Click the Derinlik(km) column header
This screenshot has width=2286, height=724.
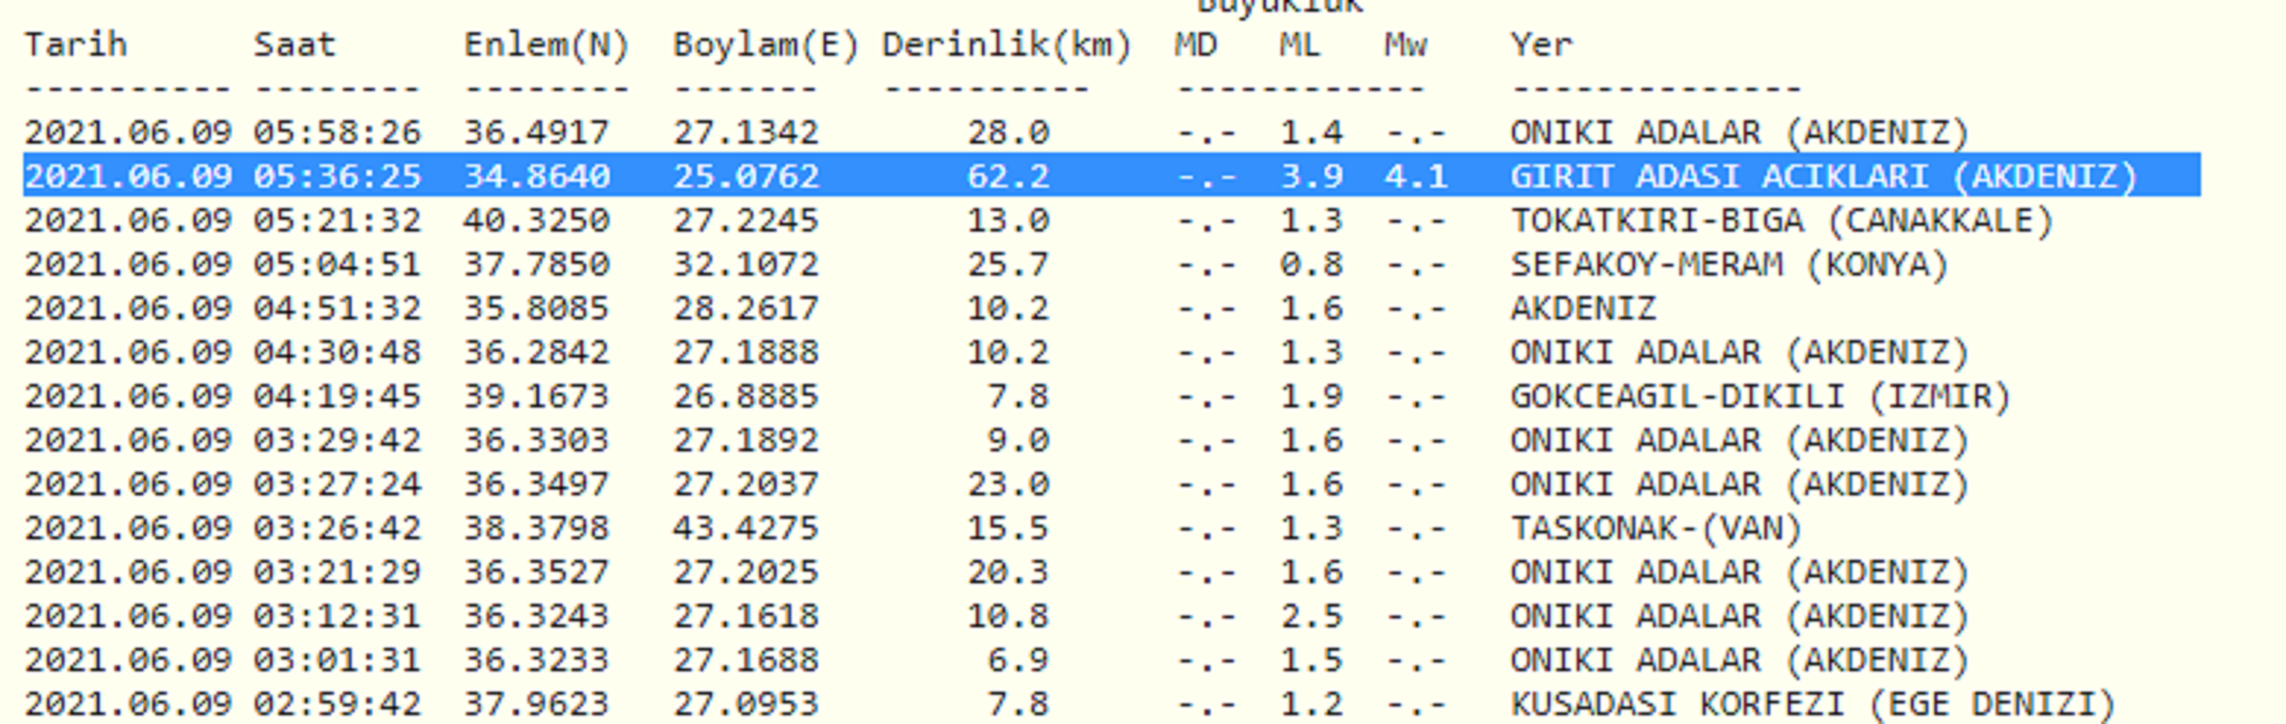(x=1006, y=45)
